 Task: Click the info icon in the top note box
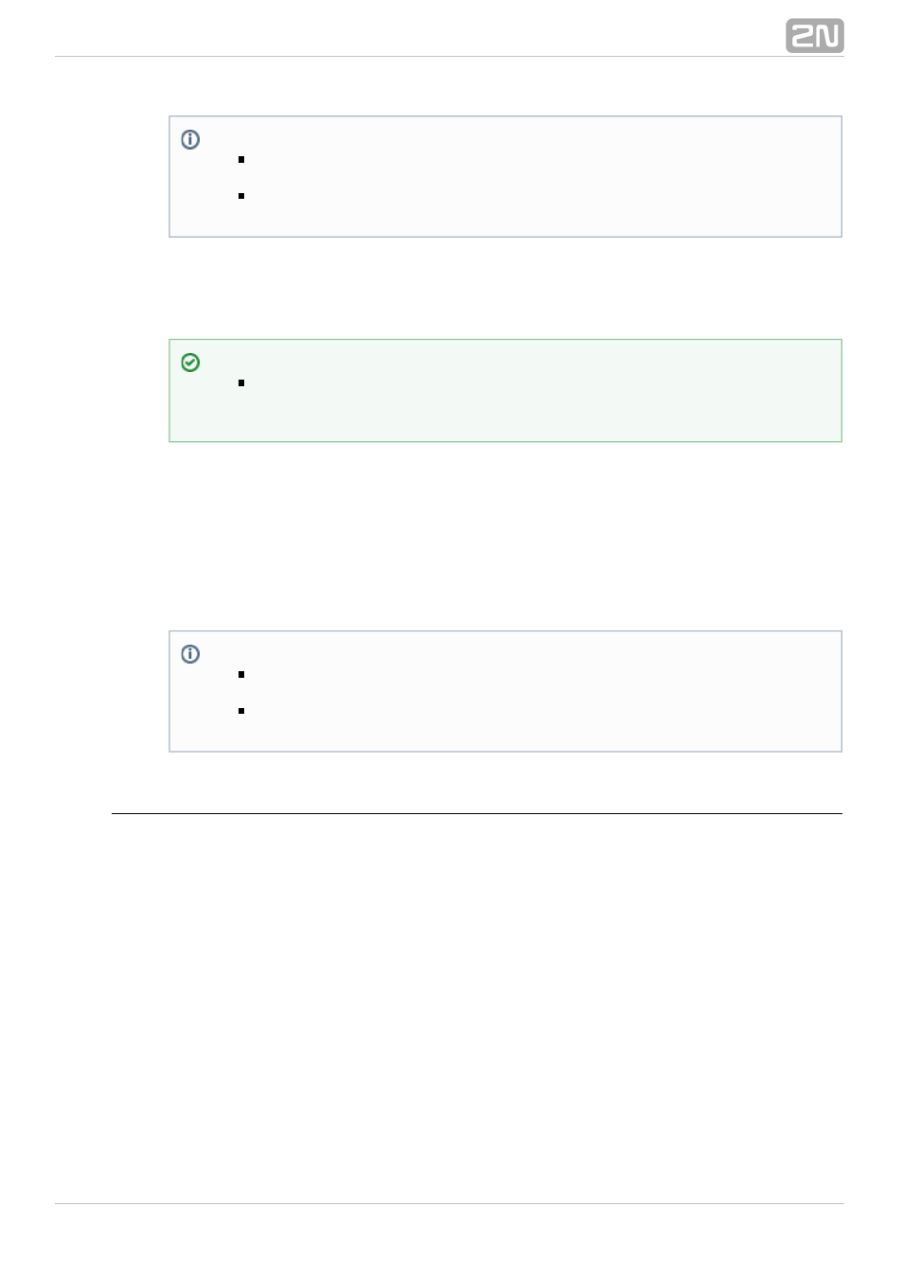point(190,139)
